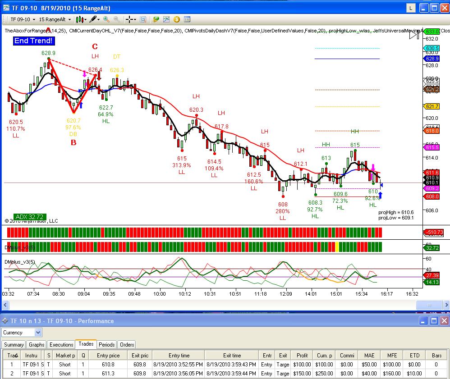Click the Performance window diamond icon
The image size is (450, 379).
click(5, 321)
